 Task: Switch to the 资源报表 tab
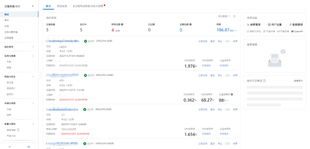[62, 6]
